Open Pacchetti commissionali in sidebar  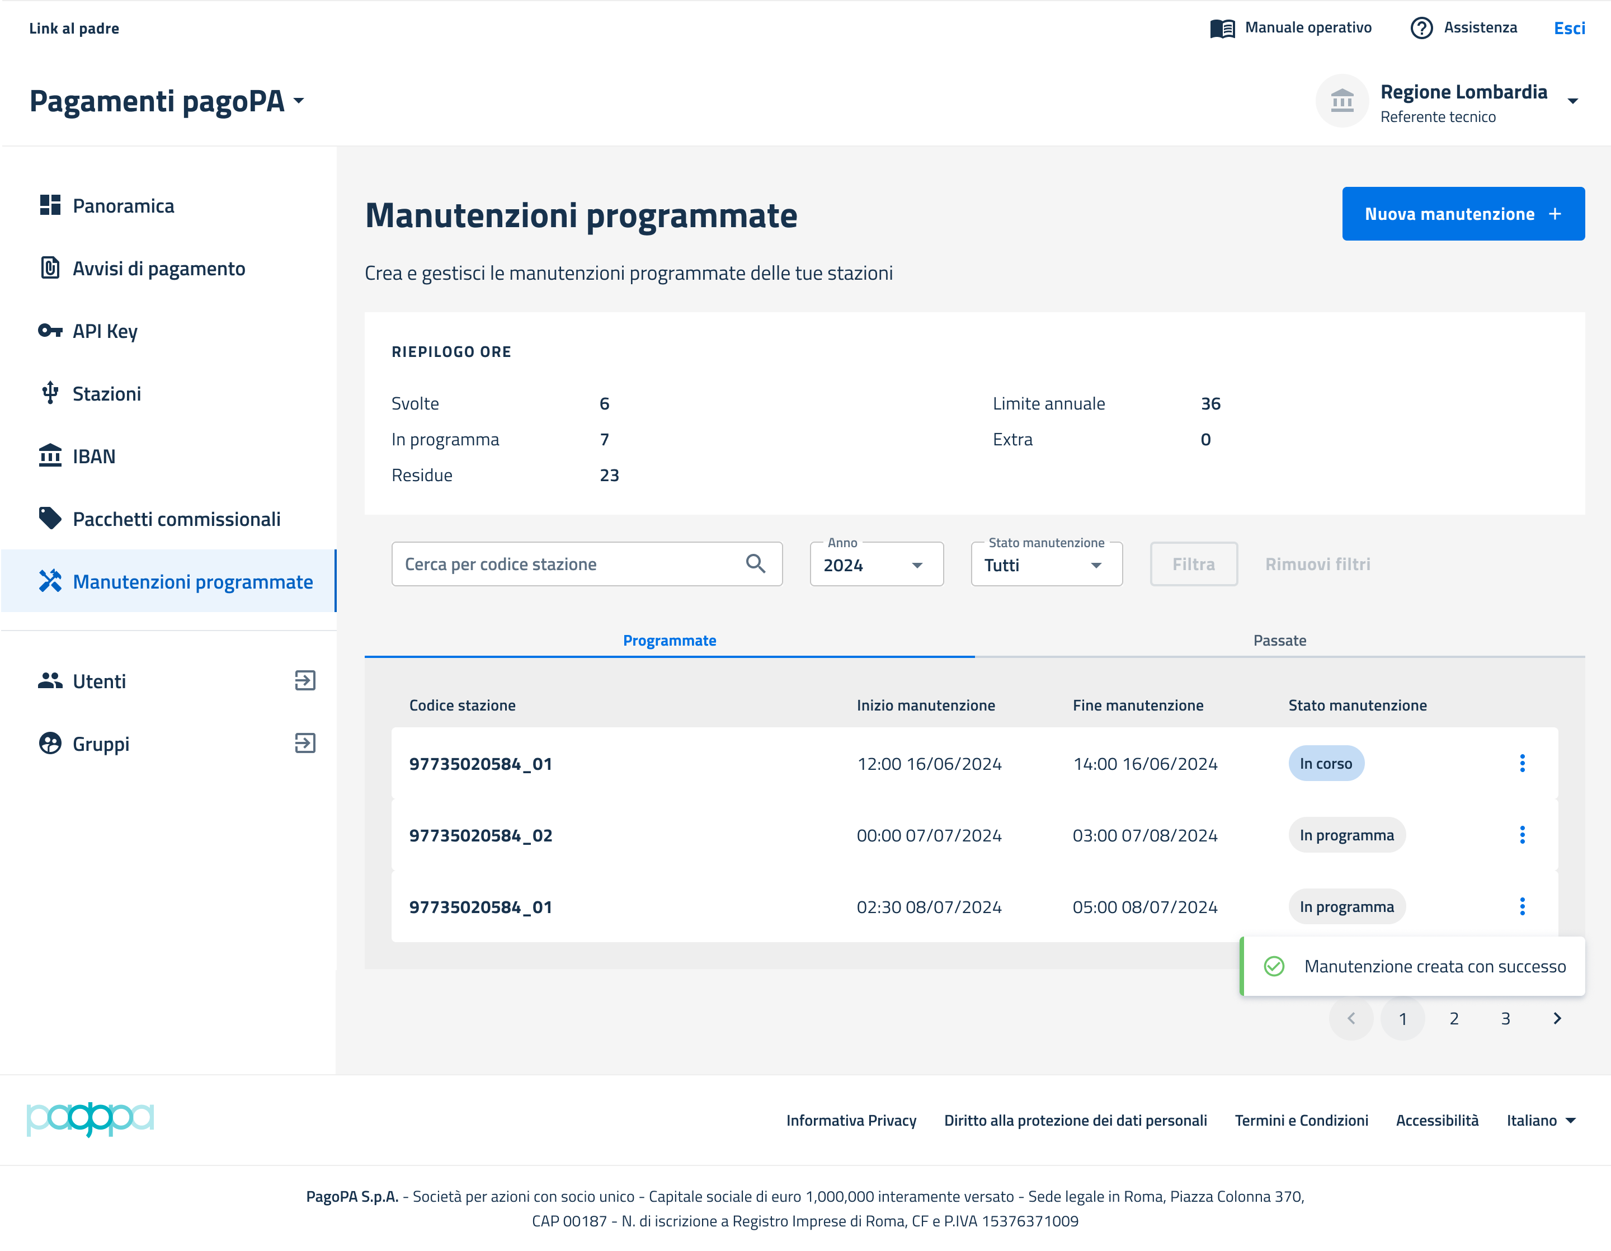click(176, 519)
